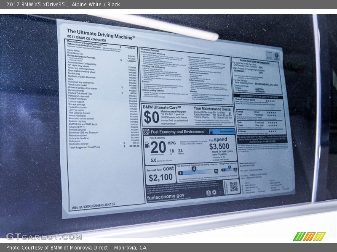Click the 18 city MPG value

[171, 151]
